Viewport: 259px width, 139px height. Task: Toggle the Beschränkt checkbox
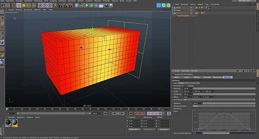[x=193, y=109]
